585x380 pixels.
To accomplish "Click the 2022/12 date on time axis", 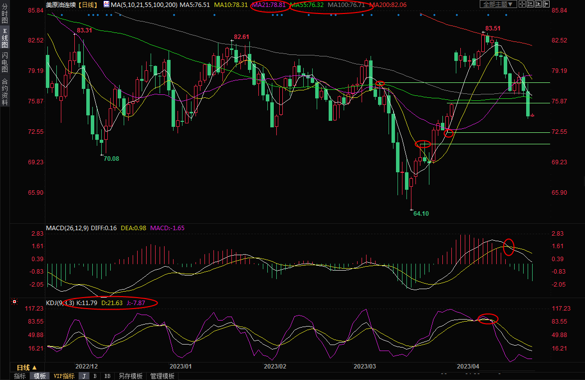I will pyautogui.click(x=87, y=367).
